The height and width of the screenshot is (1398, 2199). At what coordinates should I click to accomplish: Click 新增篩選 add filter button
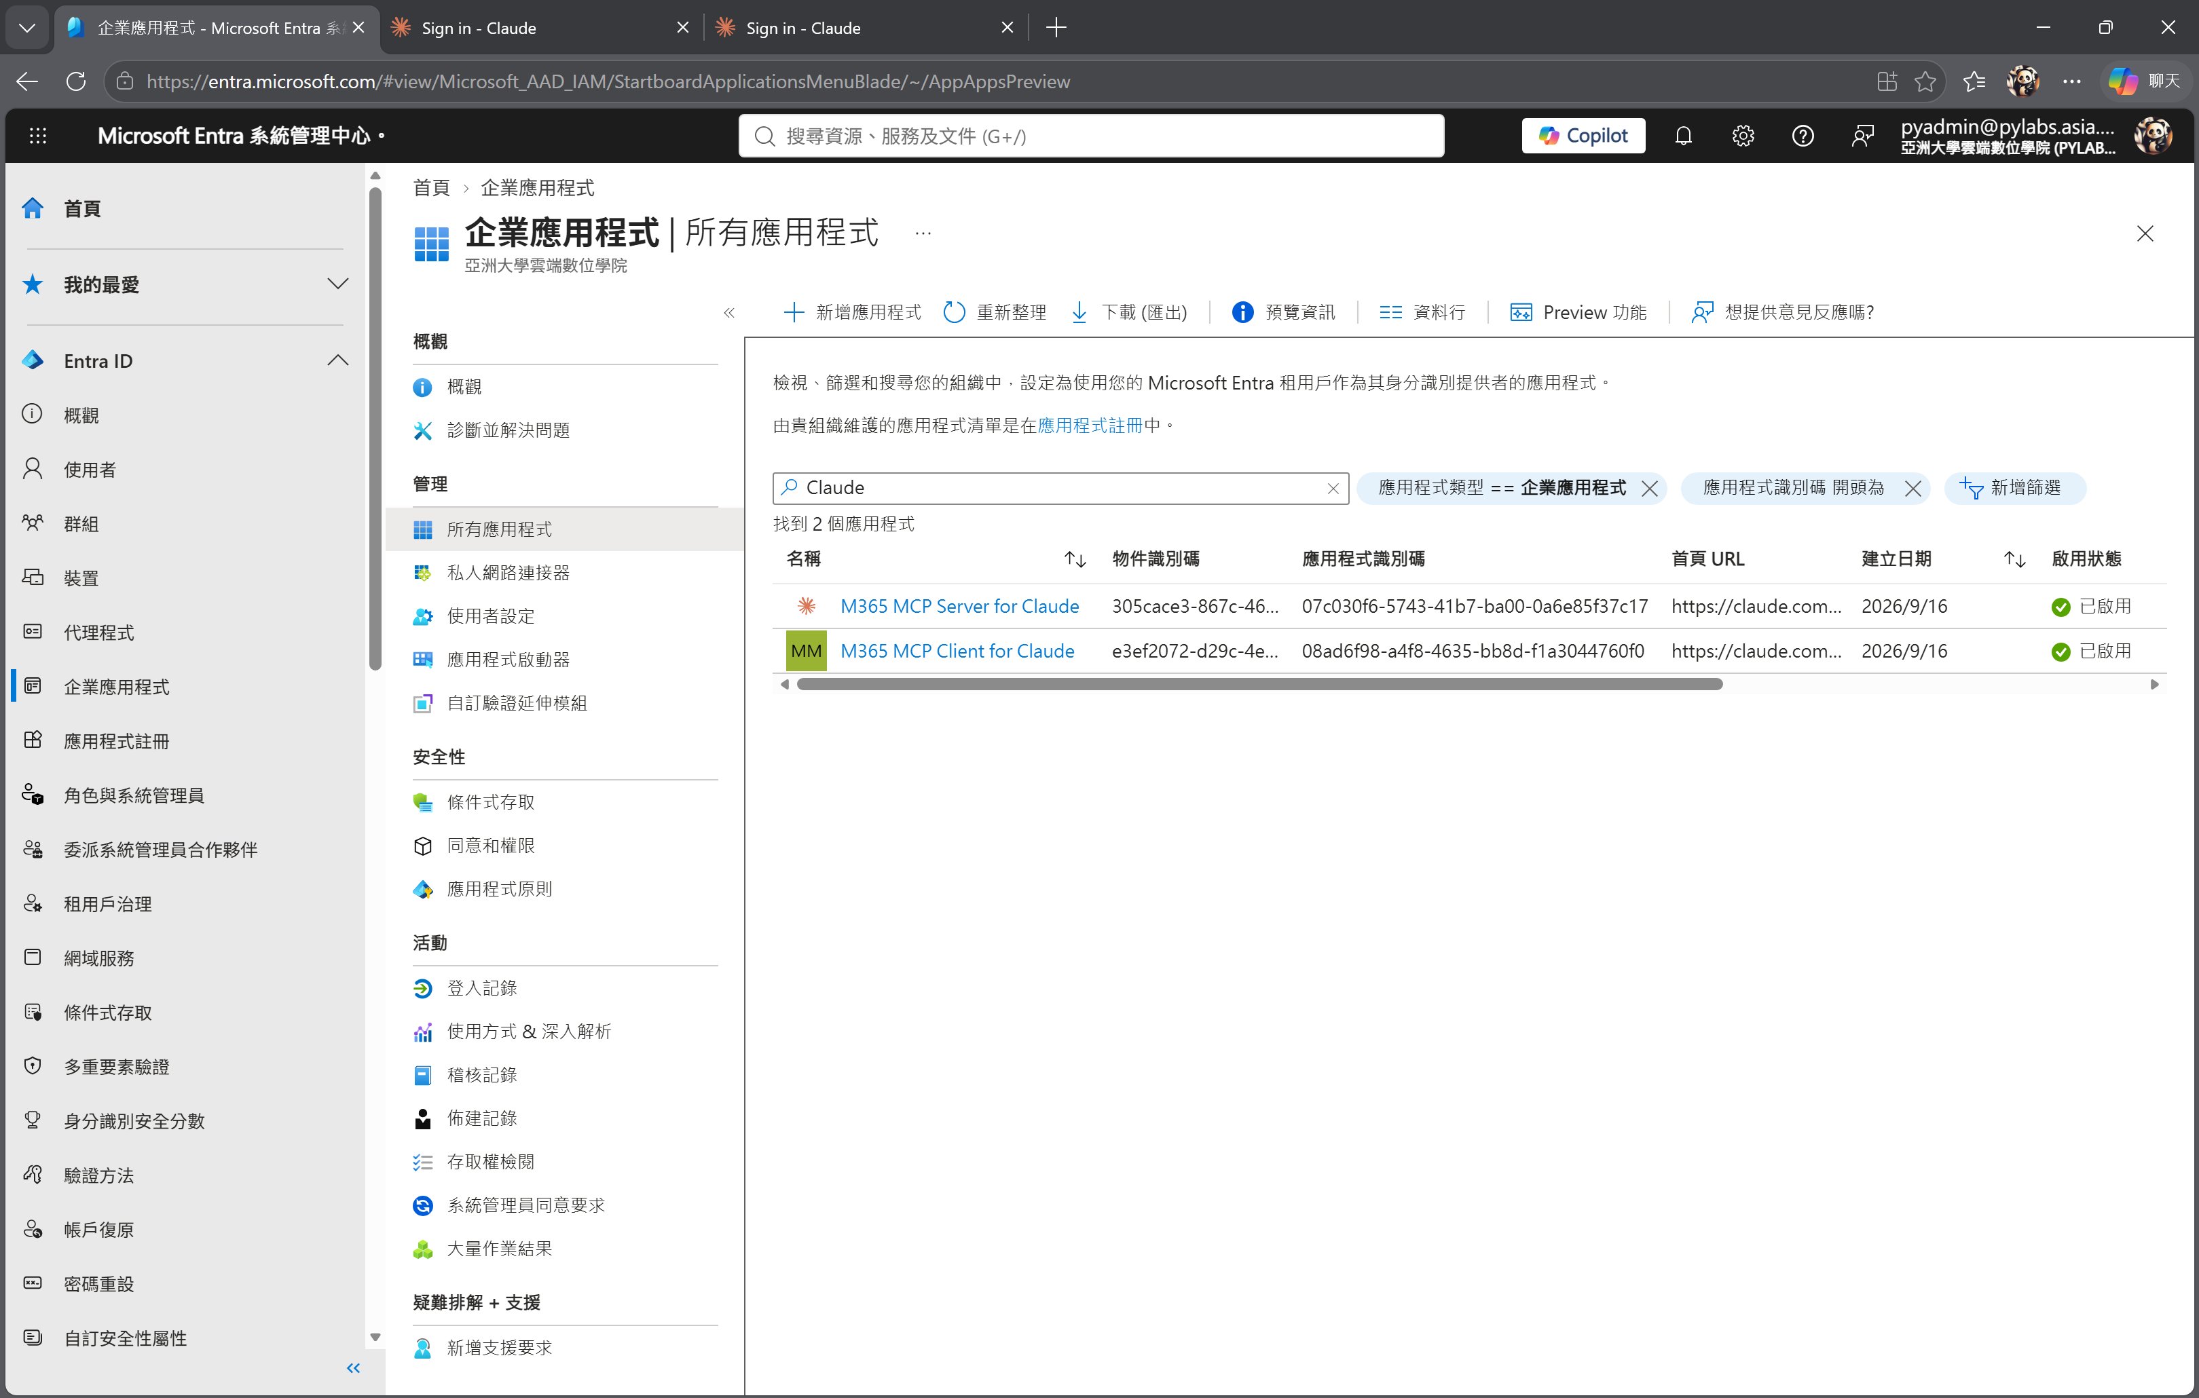coord(2014,489)
